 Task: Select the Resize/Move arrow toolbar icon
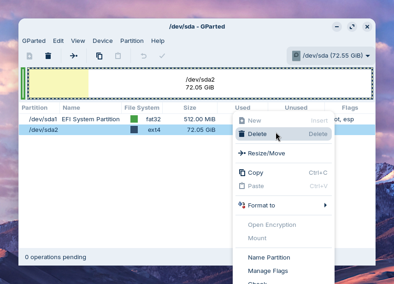pos(74,55)
